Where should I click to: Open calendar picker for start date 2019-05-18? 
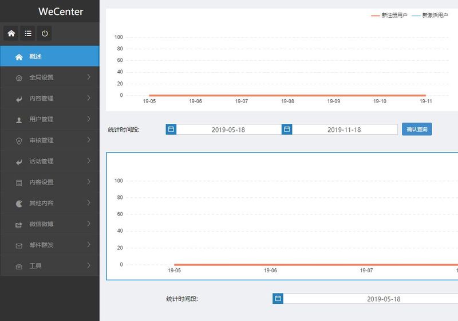point(171,130)
